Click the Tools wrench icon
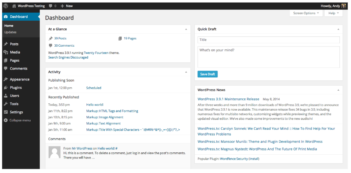 click(6, 104)
